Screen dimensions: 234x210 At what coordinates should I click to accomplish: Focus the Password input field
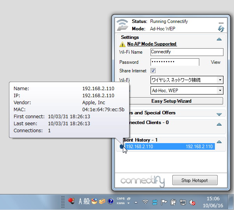click(175, 62)
